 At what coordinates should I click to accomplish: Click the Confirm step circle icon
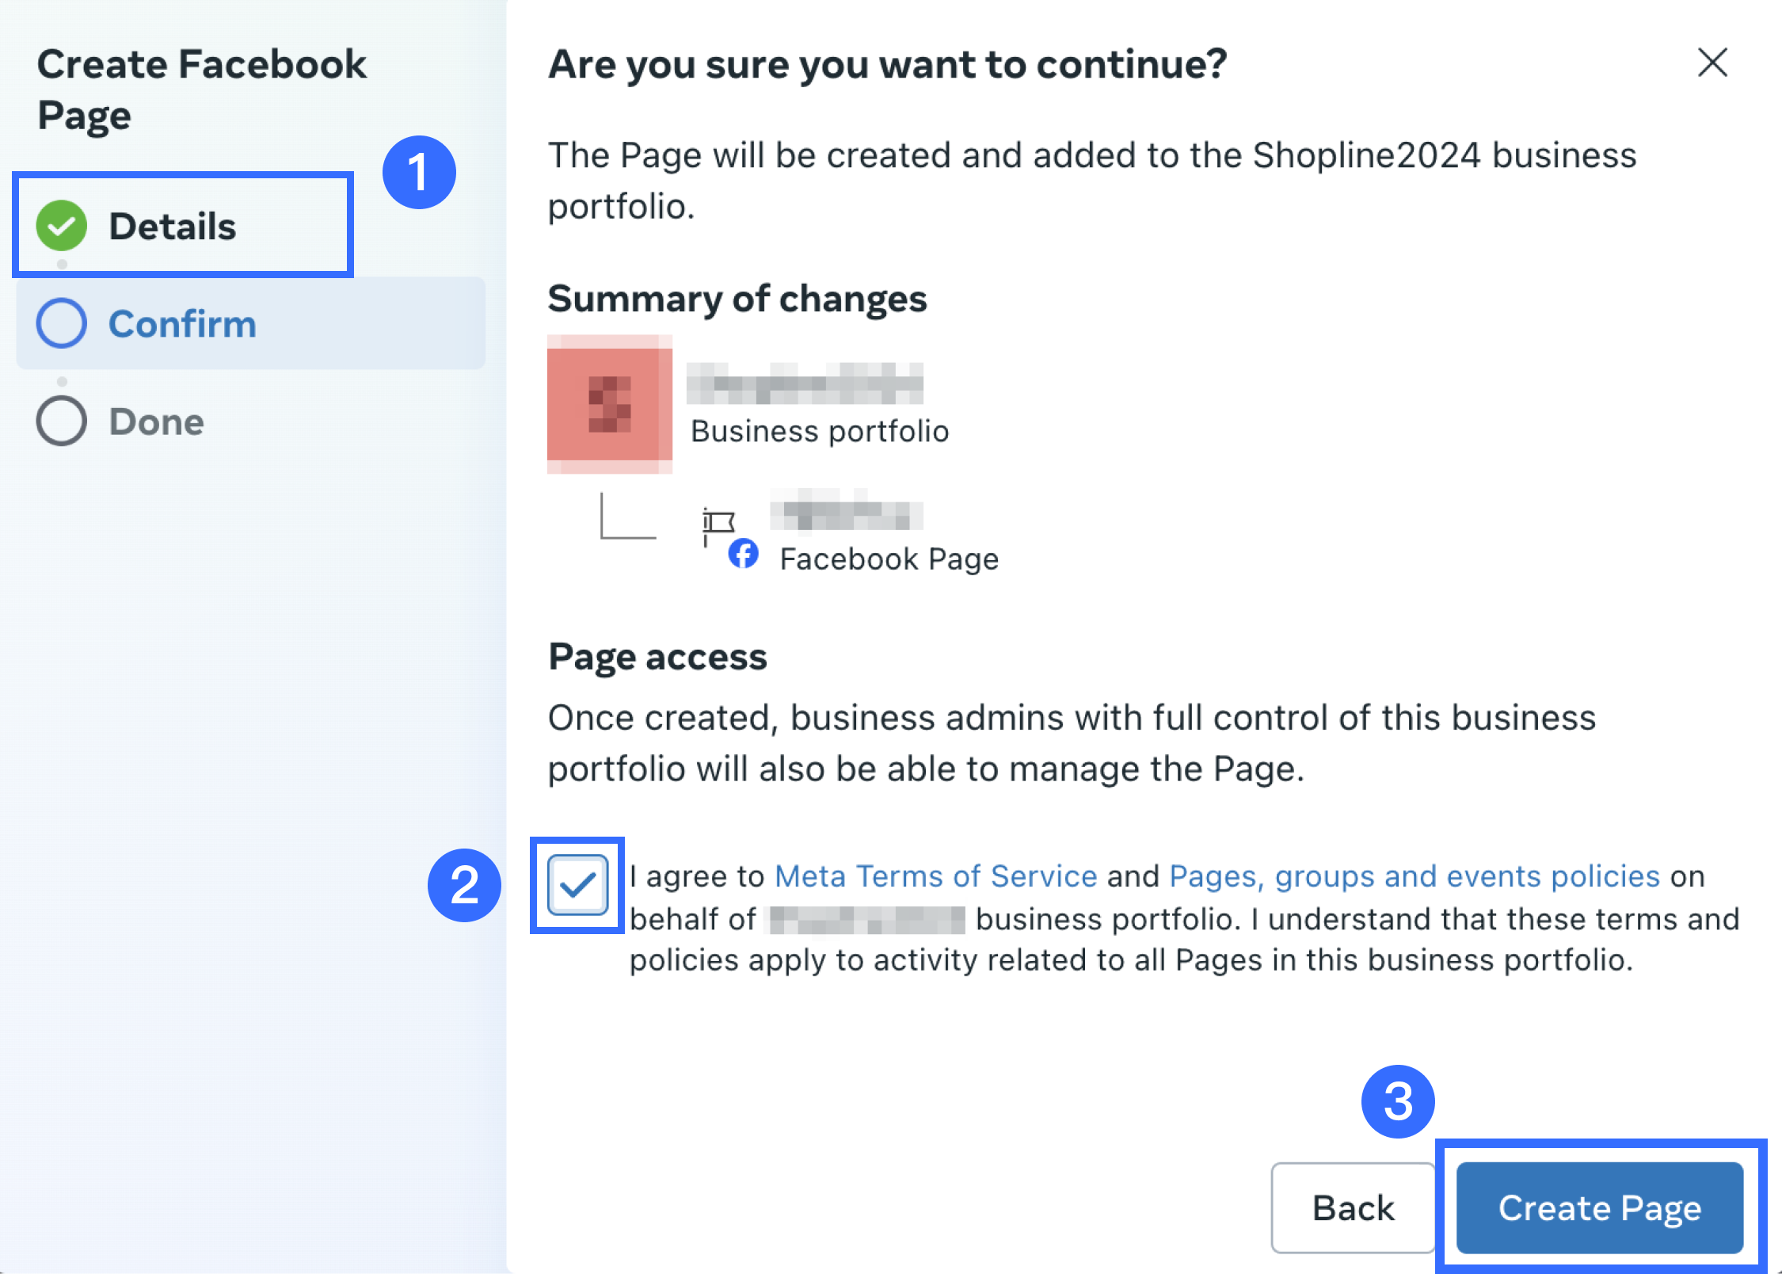62,323
